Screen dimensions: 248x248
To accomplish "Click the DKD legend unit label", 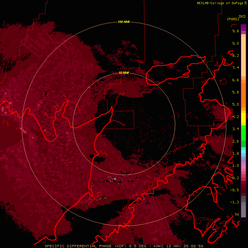I will 242,17.
